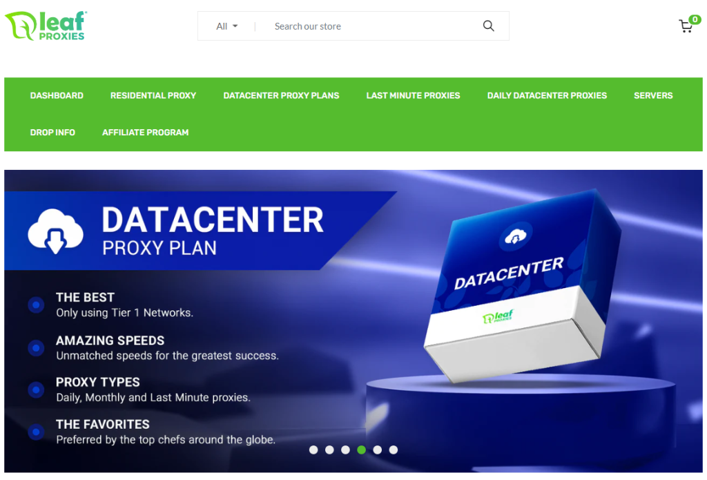Screen dimensions: 707x480
Task: Open Residential Proxy menu item
Action: pos(153,95)
